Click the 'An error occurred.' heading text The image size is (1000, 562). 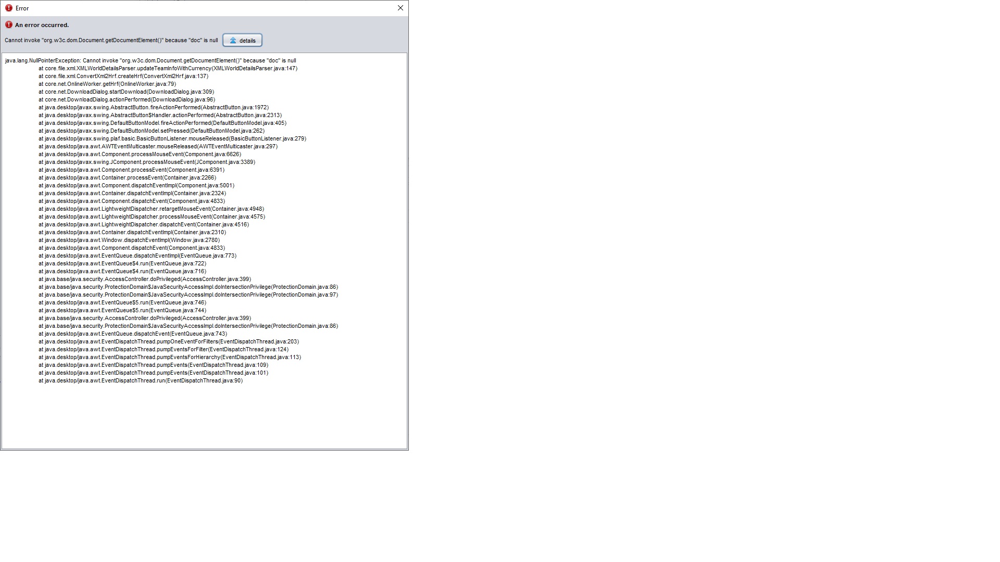pos(42,25)
